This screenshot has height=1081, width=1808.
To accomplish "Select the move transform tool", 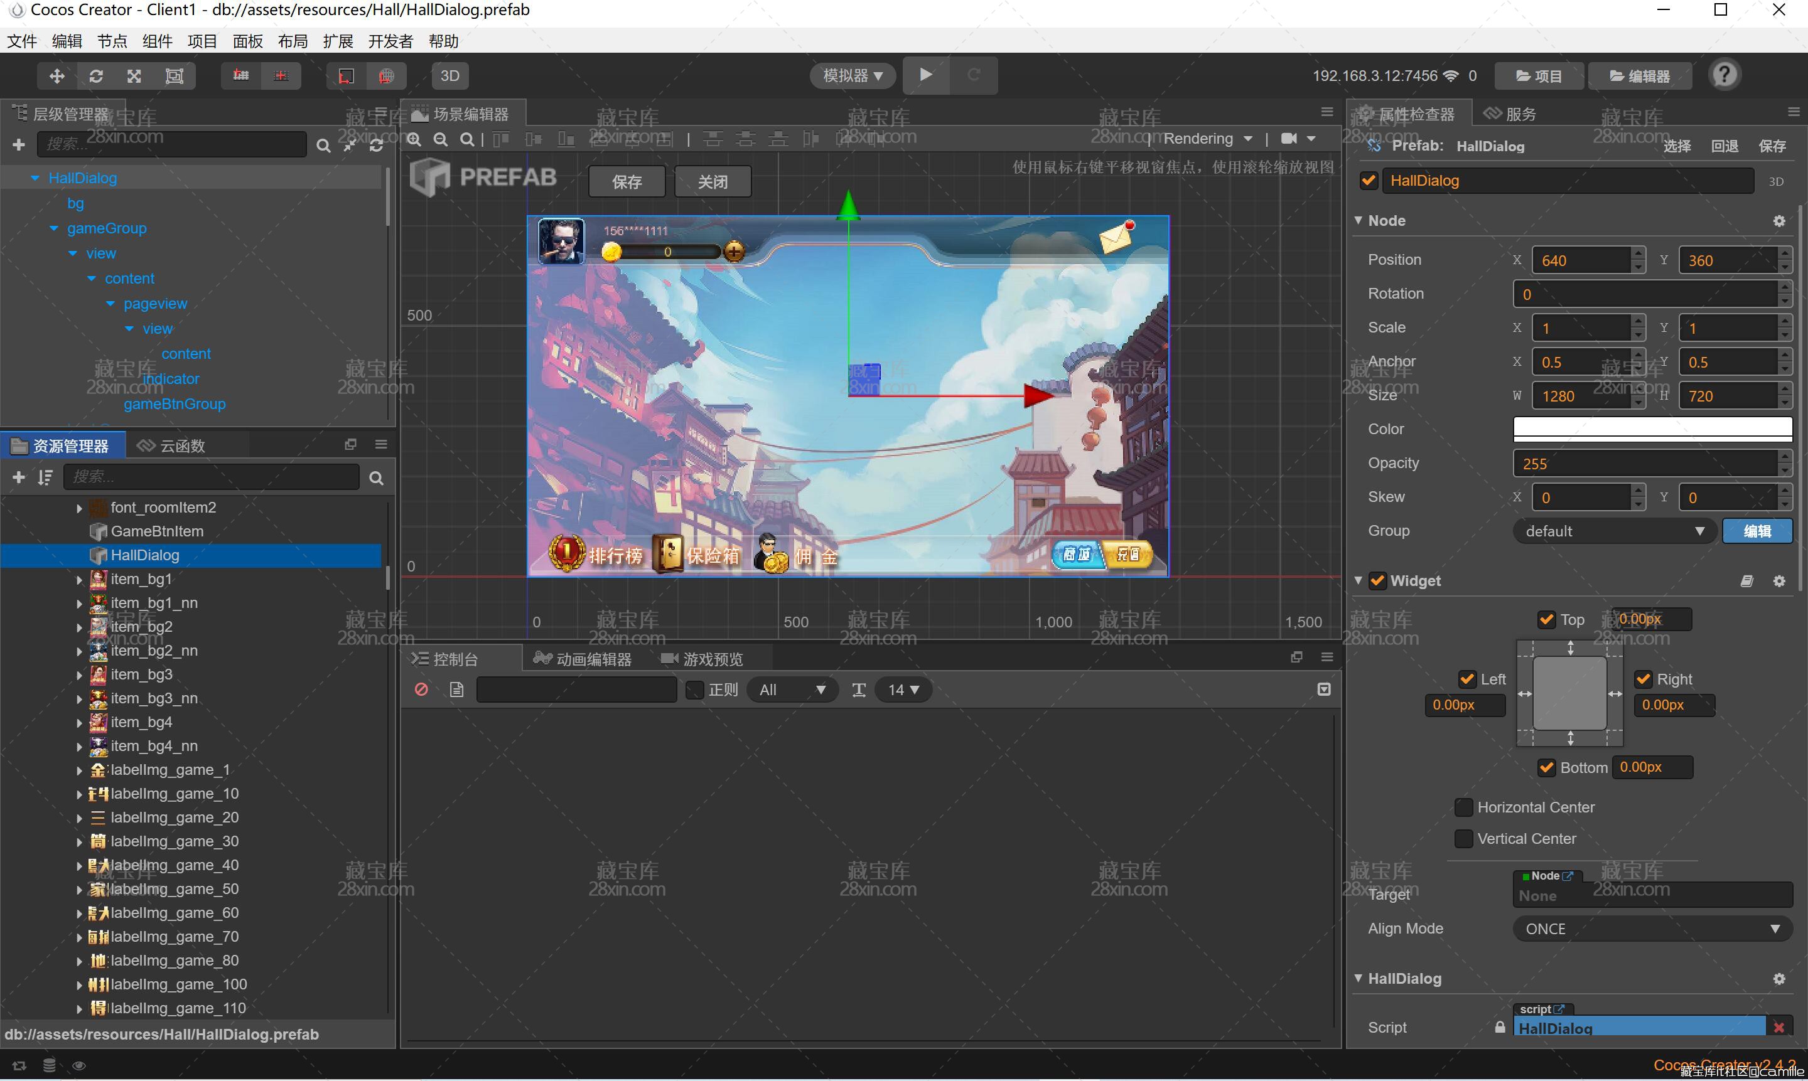I will pos(57,76).
